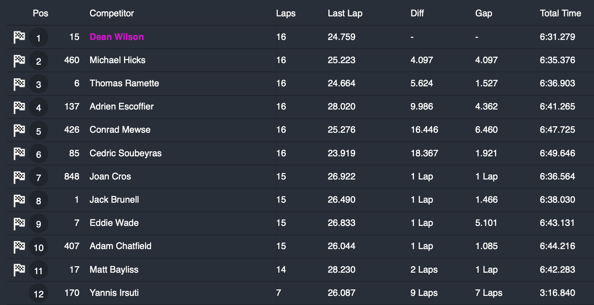Viewport: 594px width, 305px height.
Task: Click the checkered flag for Thomas Ramette
Action: pos(19,84)
